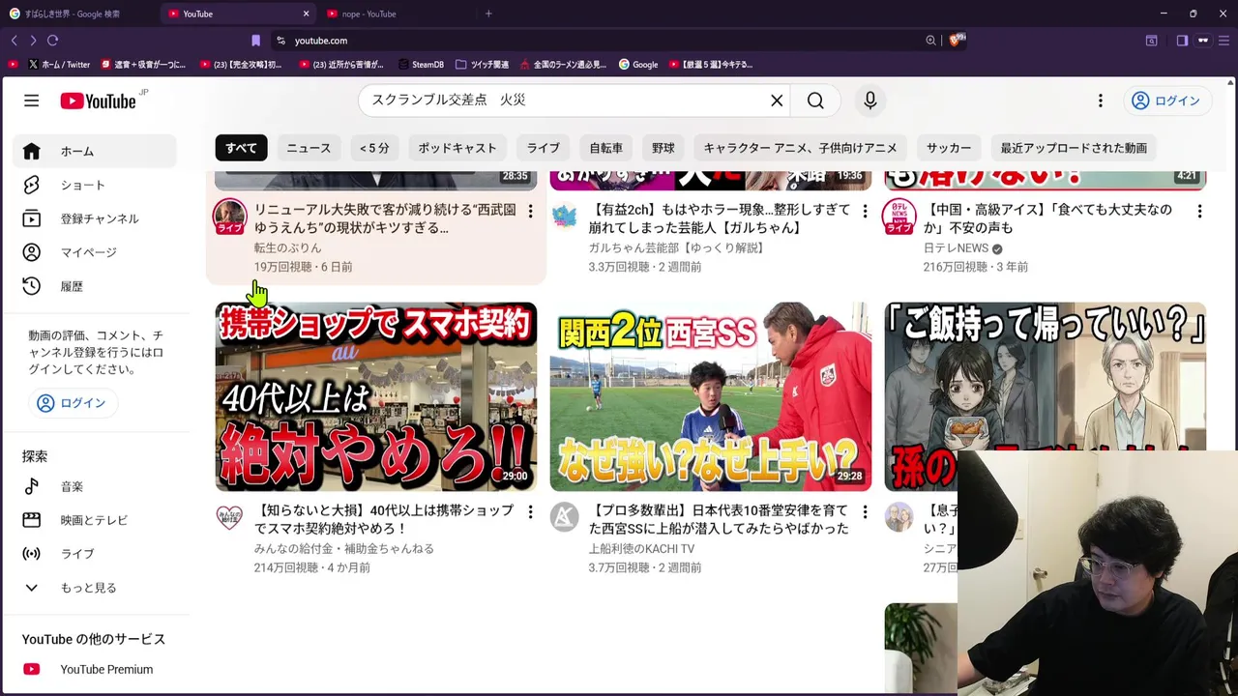1238x696 pixels.
Task: Select the ニュース filter chip
Action: [x=309, y=148]
